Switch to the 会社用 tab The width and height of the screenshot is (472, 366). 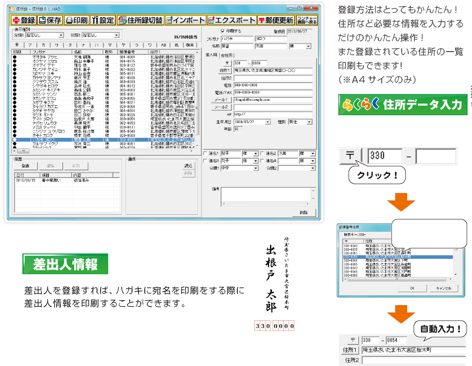click(x=226, y=55)
